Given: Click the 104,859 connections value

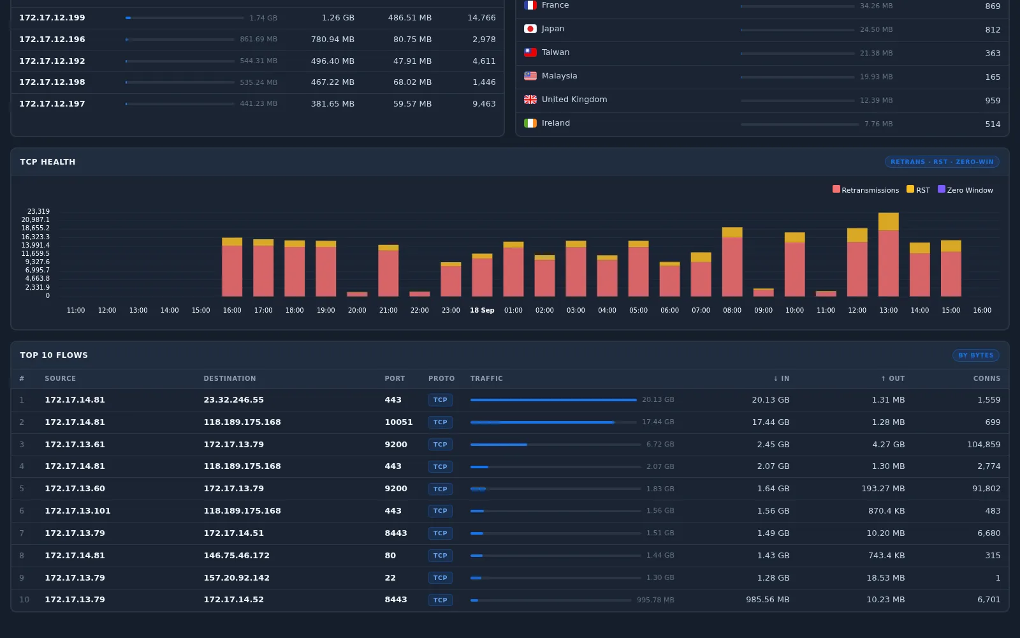Looking at the screenshot, I should (984, 445).
